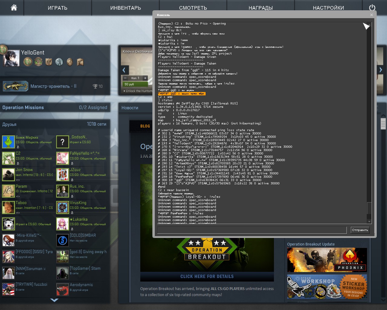The image size is (387, 310).
Task: Click the 0/2 Assigned missions text
Action: pos(93,107)
